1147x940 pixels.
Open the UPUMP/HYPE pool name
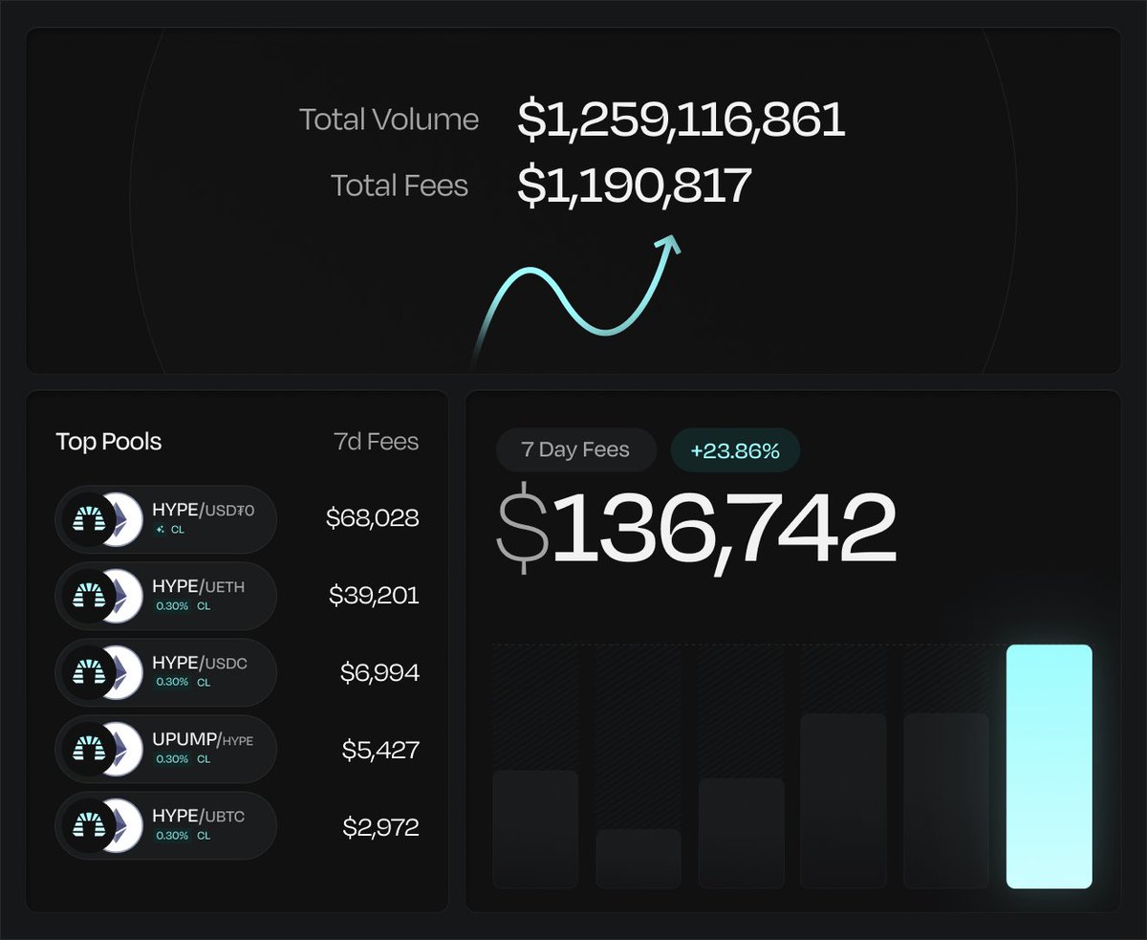click(x=203, y=740)
